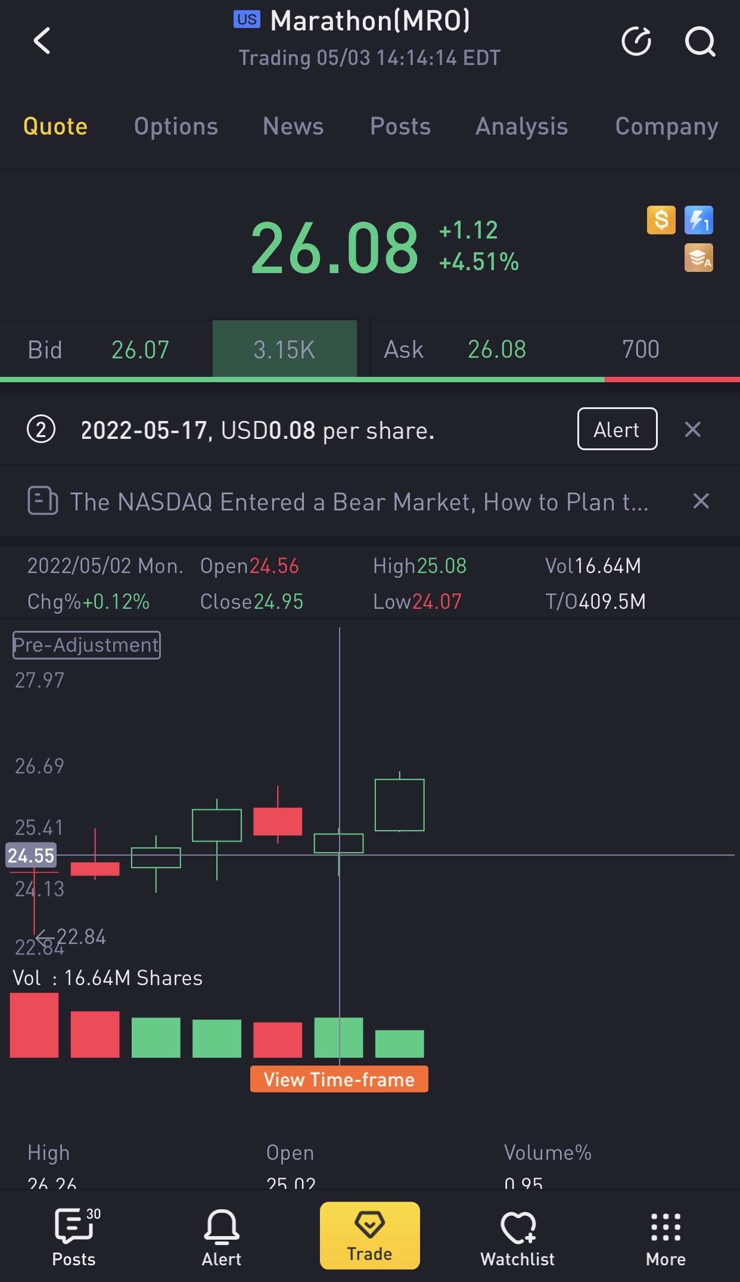Set dividend Alert for 2022-05-17
The image size is (740, 1282).
(x=617, y=429)
